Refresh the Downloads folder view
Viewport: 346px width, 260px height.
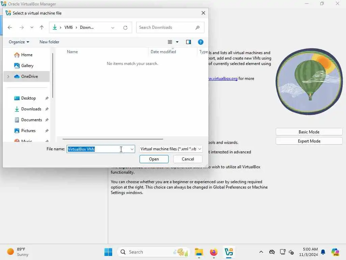[125, 28]
